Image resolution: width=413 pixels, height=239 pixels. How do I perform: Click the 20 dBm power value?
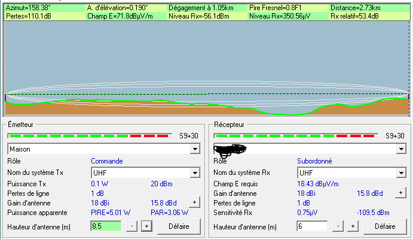[161, 184]
